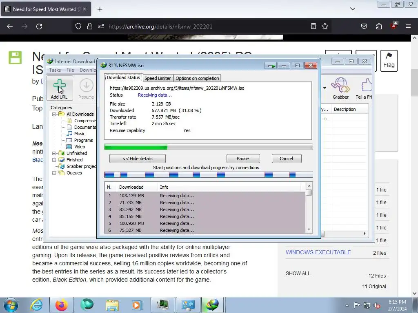The height and width of the screenshot is (313, 418).
Task: Show hidden tray icons arrow
Action: coord(347,305)
